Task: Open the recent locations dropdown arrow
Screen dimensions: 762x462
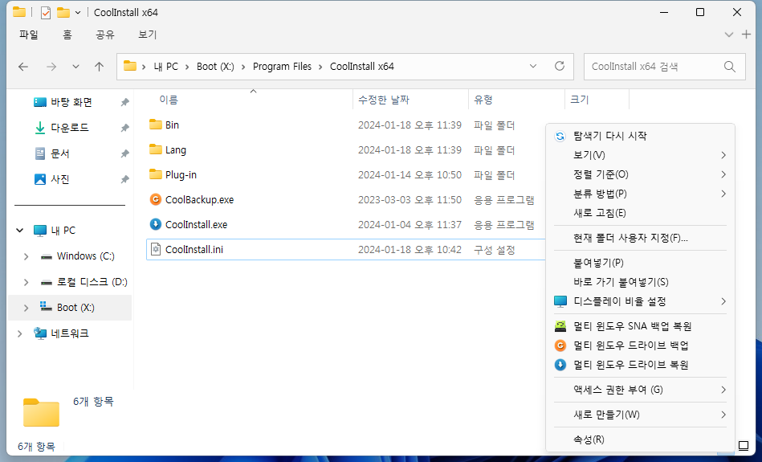Action: 75,67
